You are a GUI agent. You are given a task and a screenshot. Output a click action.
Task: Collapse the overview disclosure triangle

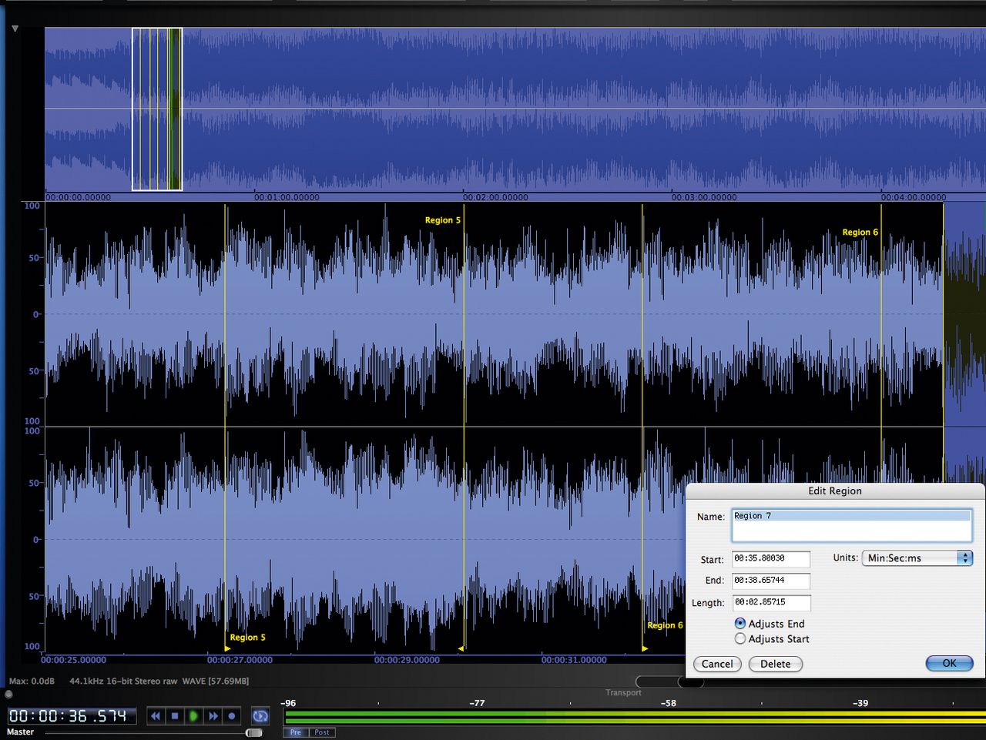coord(15,28)
